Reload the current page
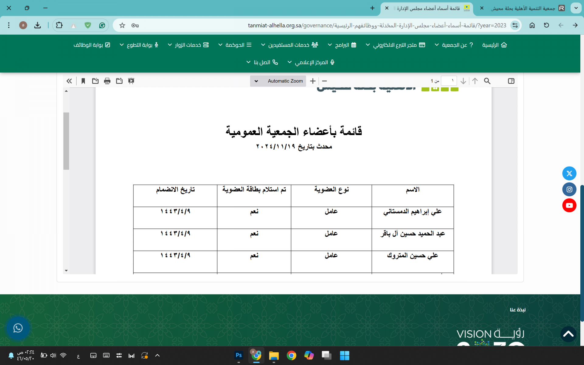The height and width of the screenshot is (365, 584). (x=546, y=25)
